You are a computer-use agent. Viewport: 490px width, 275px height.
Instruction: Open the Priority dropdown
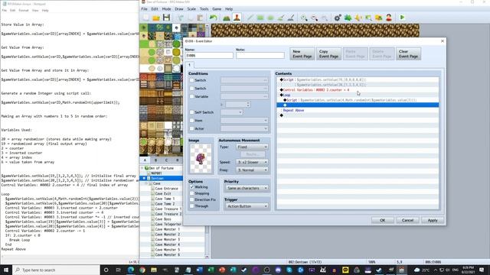click(247, 188)
